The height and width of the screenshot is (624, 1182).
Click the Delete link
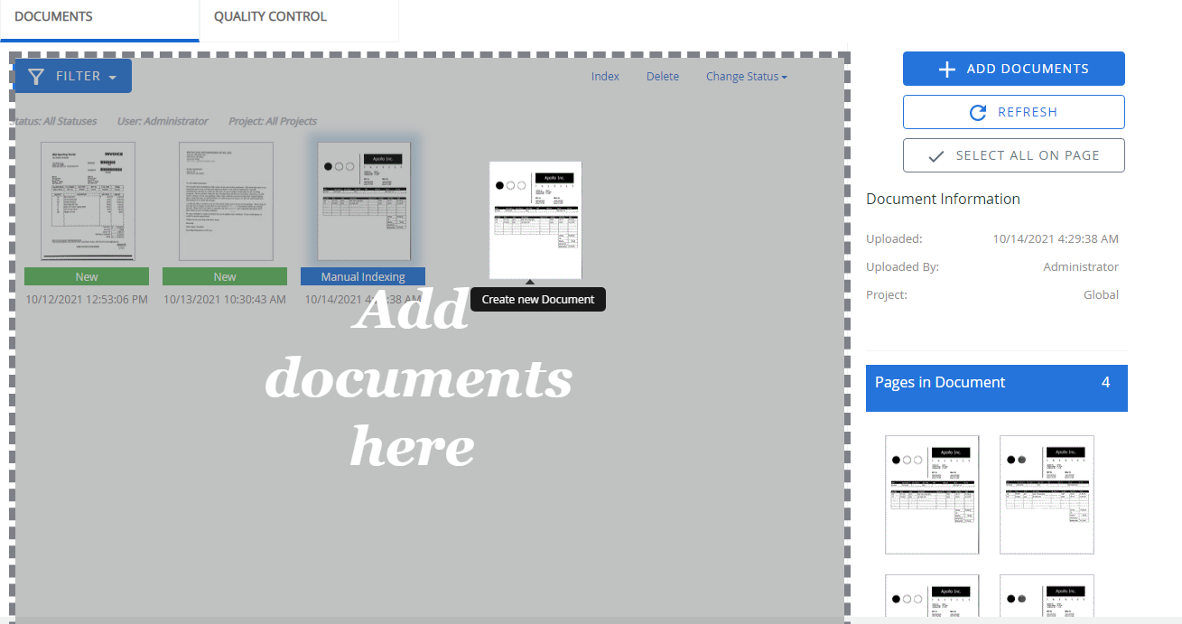pos(662,77)
